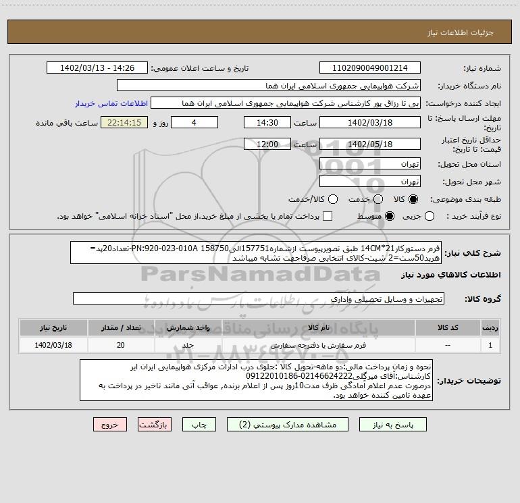The height and width of the screenshot is (503, 520).
Task: Click the buyer notes text area
Action: coord(257,381)
